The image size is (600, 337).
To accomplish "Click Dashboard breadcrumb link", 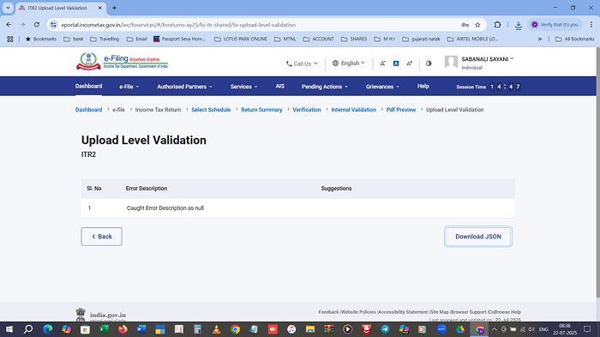I will point(89,110).
